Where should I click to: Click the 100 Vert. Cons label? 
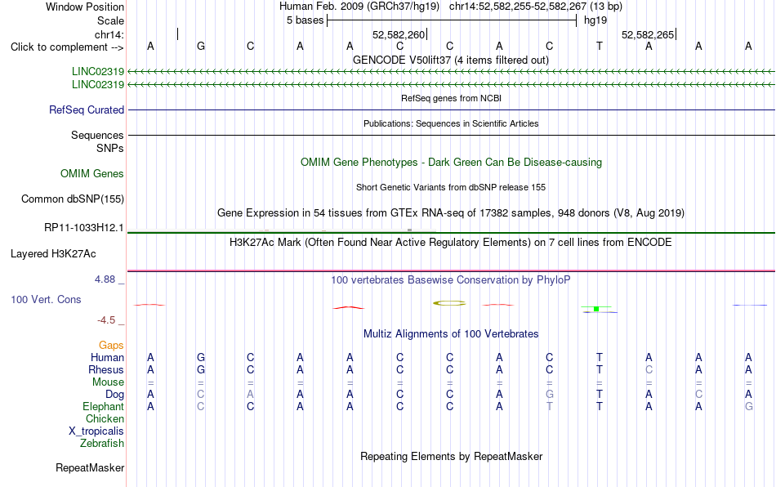pyautogui.click(x=46, y=299)
